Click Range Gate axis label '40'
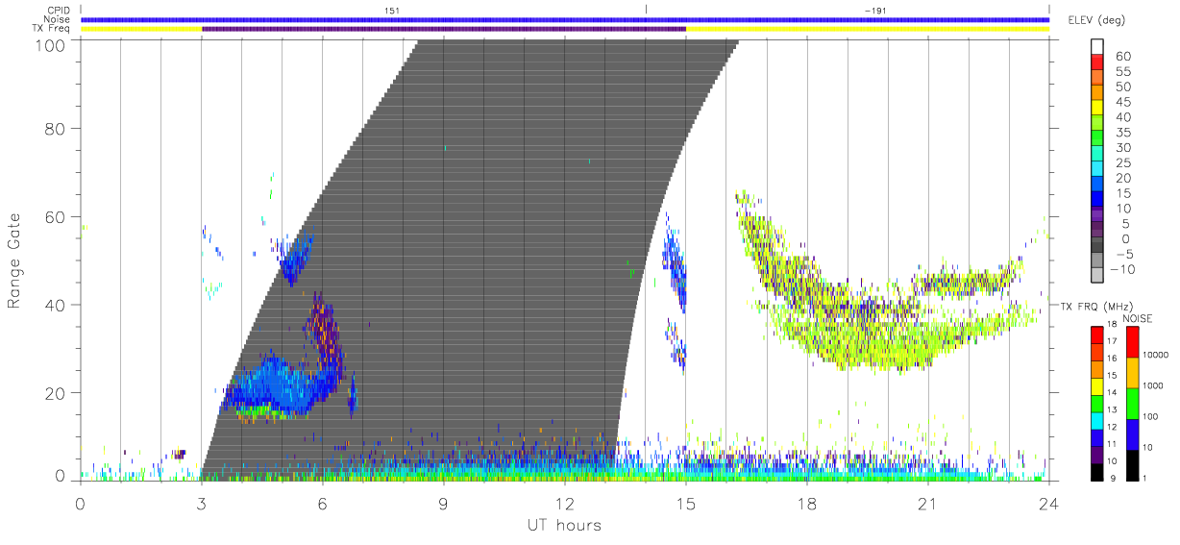Viewport: 1180px width, 545px height. coord(55,305)
